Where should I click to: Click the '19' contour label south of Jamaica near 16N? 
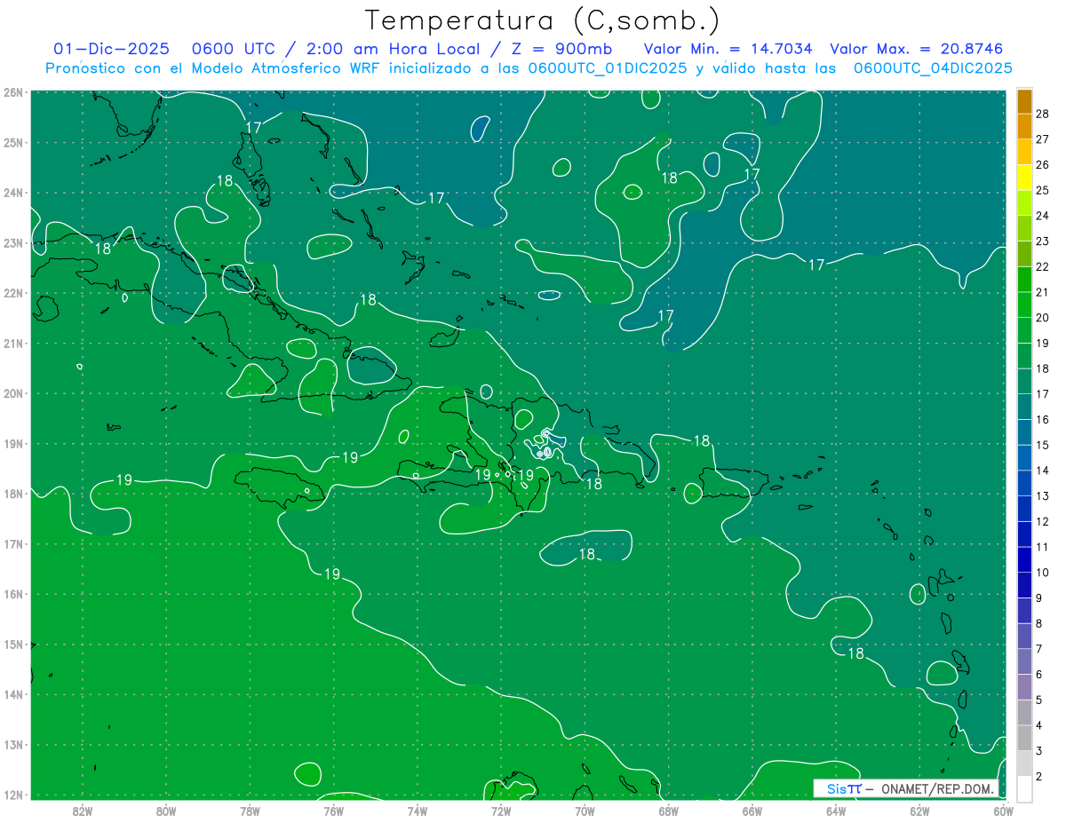331,574
